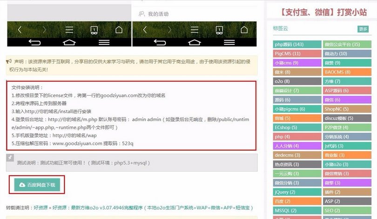Click the 插件 (2) tag
This screenshot has width=377, height=219.
347,192
